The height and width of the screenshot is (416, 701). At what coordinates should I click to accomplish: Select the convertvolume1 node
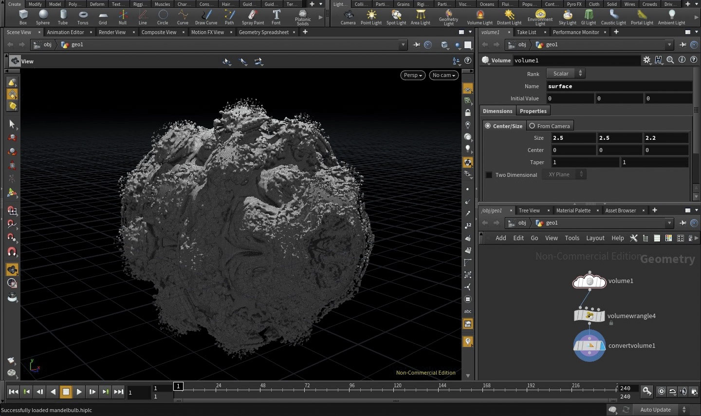pyautogui.click(x=590, y=346)
